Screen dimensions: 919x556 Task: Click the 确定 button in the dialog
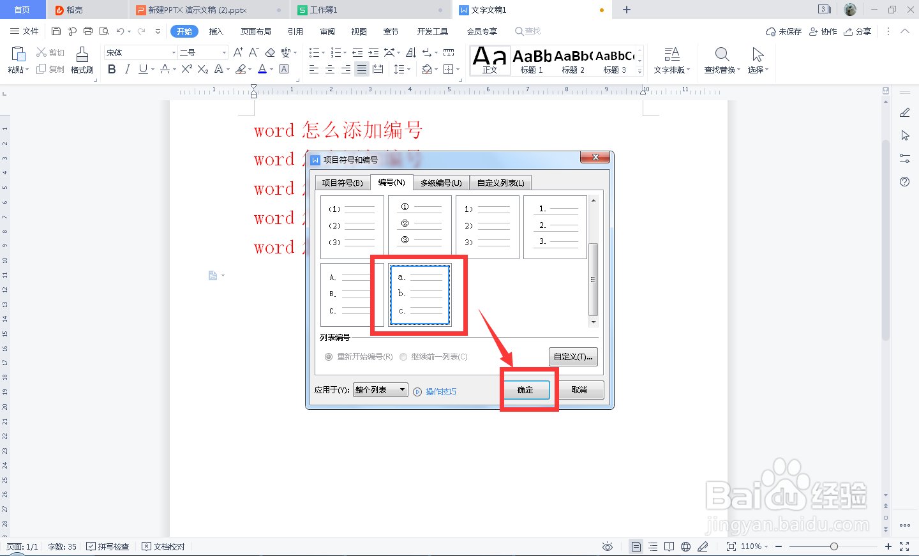click(x=526, y=389)
